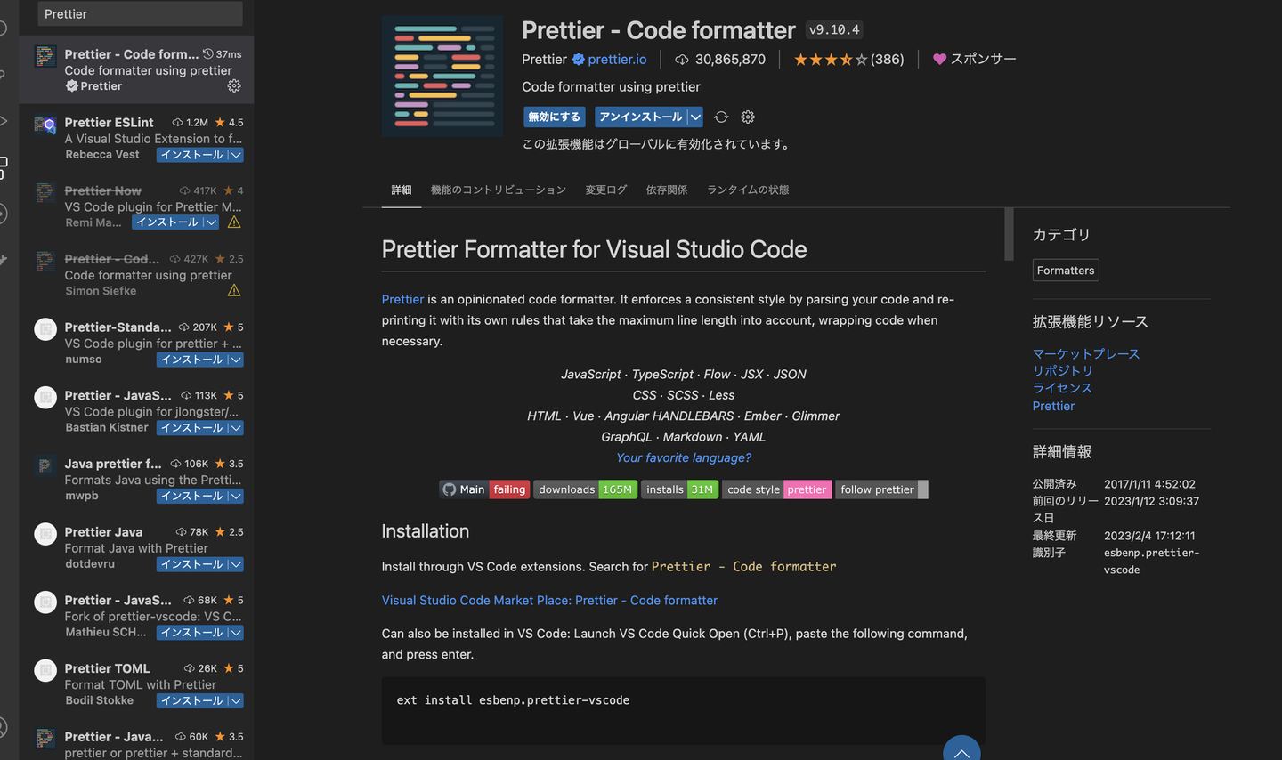
Task: Click the gear icon on the Prettier - Code formatter list item
Action: pos(234,86)
